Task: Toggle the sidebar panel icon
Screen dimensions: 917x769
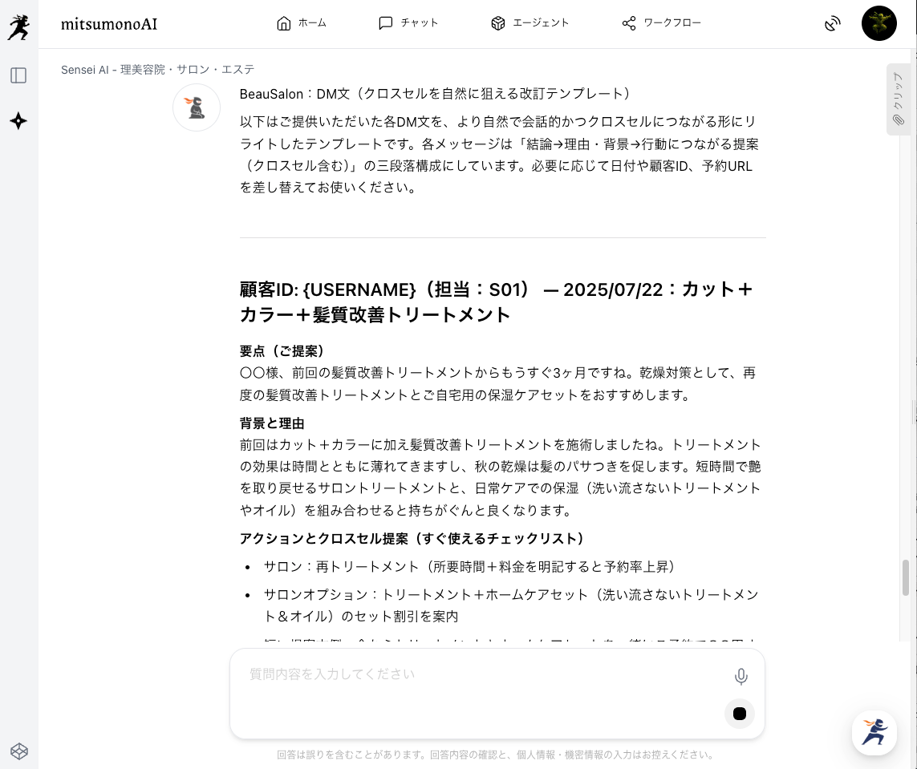Action: [18, 75]
